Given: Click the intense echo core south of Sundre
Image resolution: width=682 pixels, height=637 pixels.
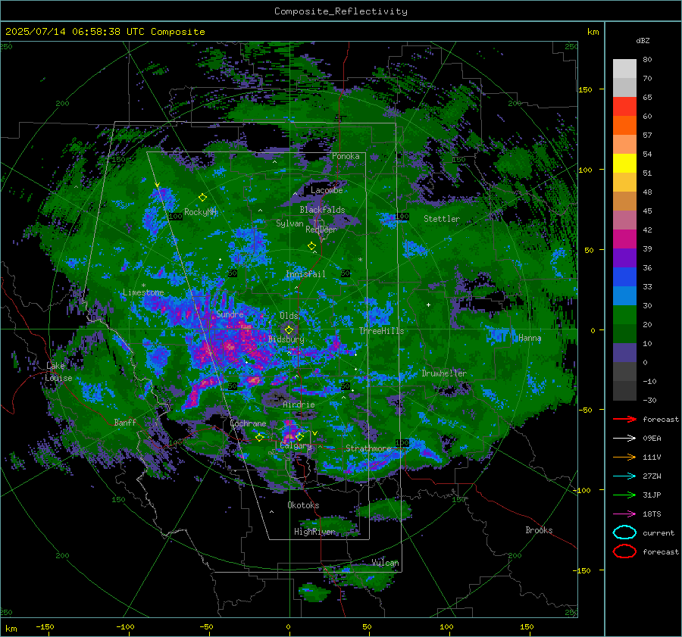Looking at the screenshot, I should click(230, 347).
